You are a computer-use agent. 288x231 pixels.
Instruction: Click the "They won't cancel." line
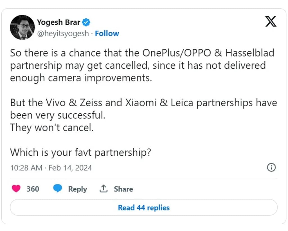click(51, 128)
